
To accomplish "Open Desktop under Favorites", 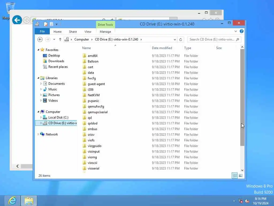I will tap(54, 56).
